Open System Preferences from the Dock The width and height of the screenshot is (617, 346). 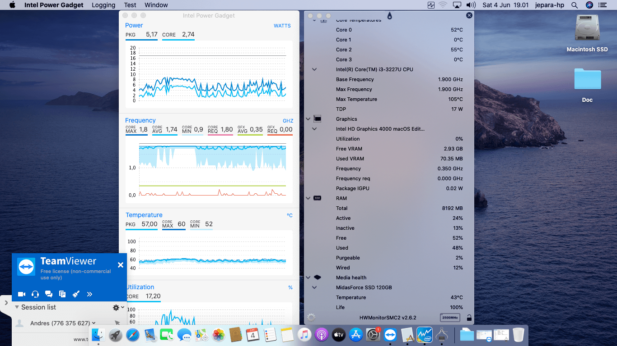click(x=373, y=335)
